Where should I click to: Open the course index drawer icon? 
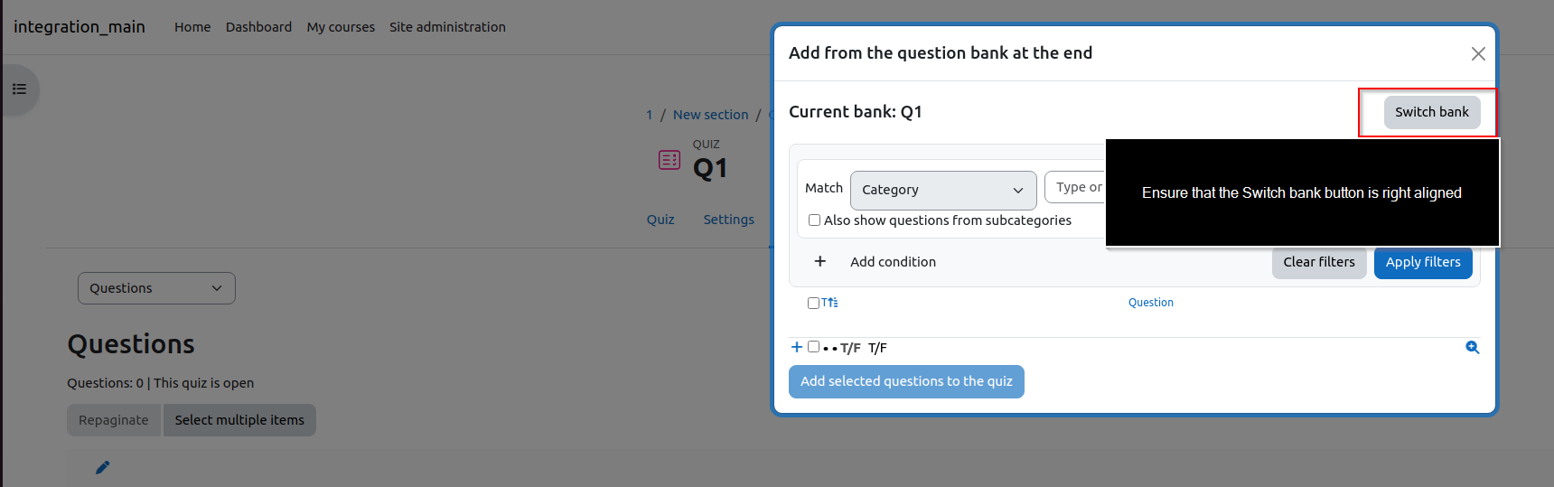pyautogui.click(x=19, y=89)
